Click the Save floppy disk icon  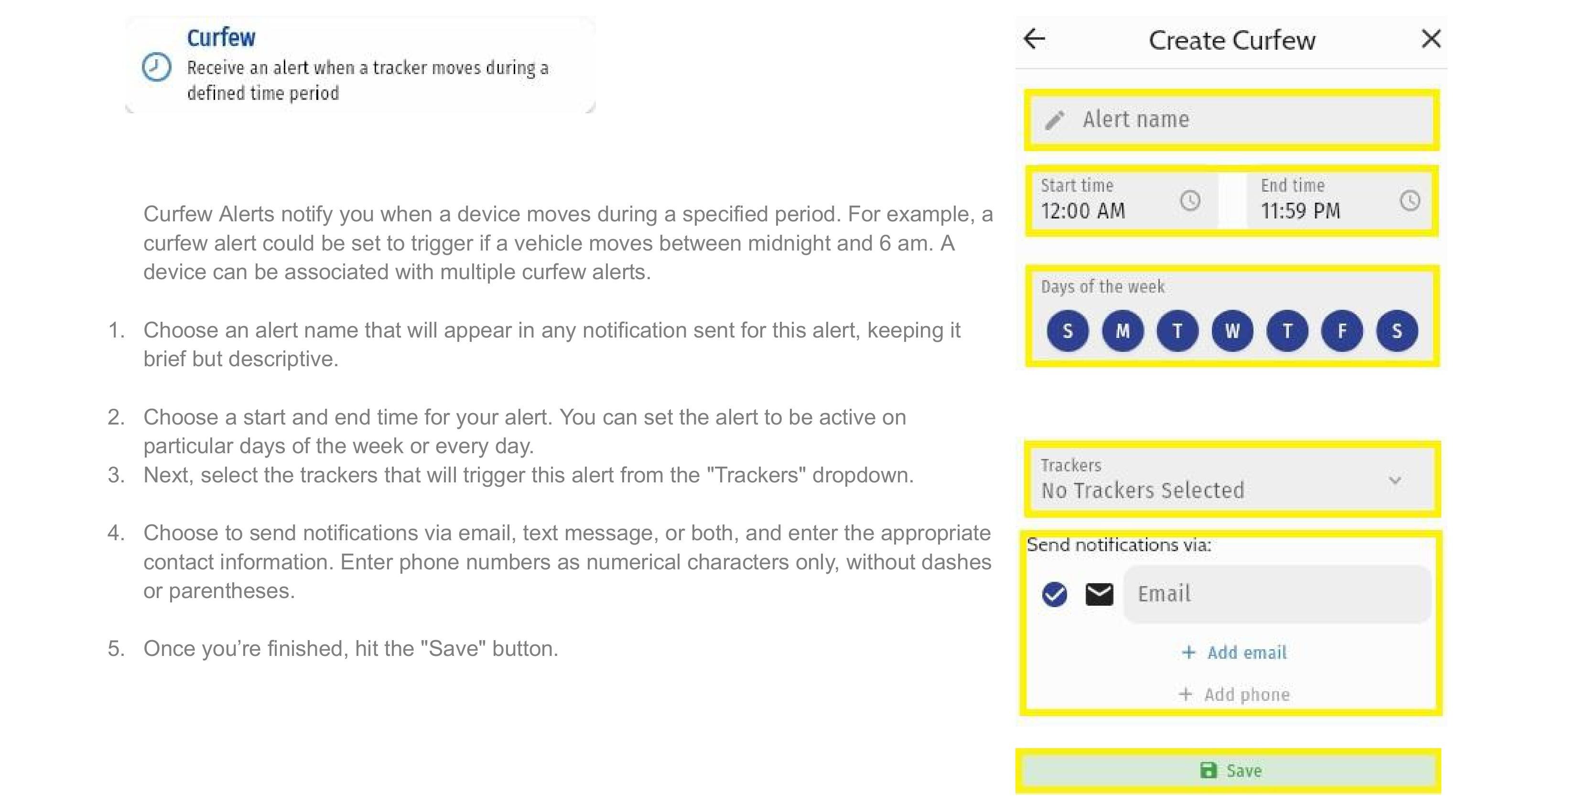click(1209, 771)
